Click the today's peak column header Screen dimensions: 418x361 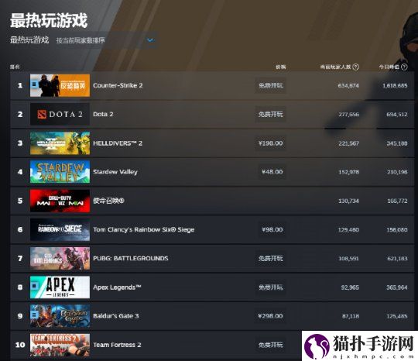pyautogui.click(x=389, y=67)
